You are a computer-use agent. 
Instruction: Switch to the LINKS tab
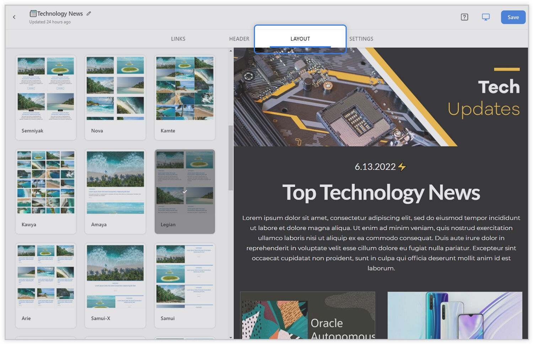[x=178, y=39]
